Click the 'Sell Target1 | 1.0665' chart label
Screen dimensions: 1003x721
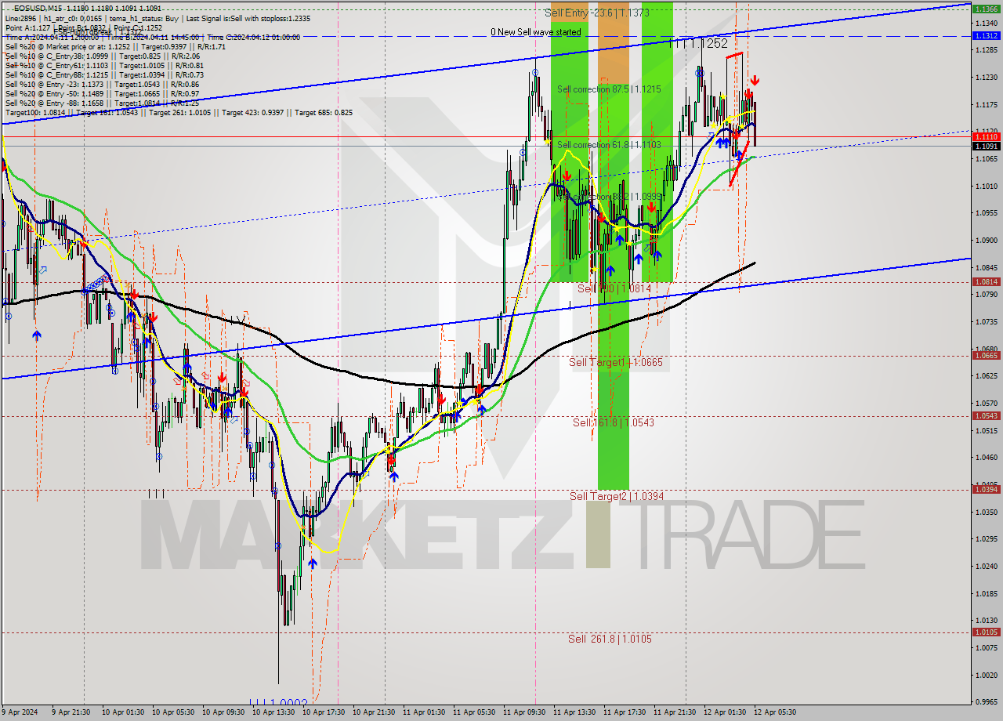(616, 362)
